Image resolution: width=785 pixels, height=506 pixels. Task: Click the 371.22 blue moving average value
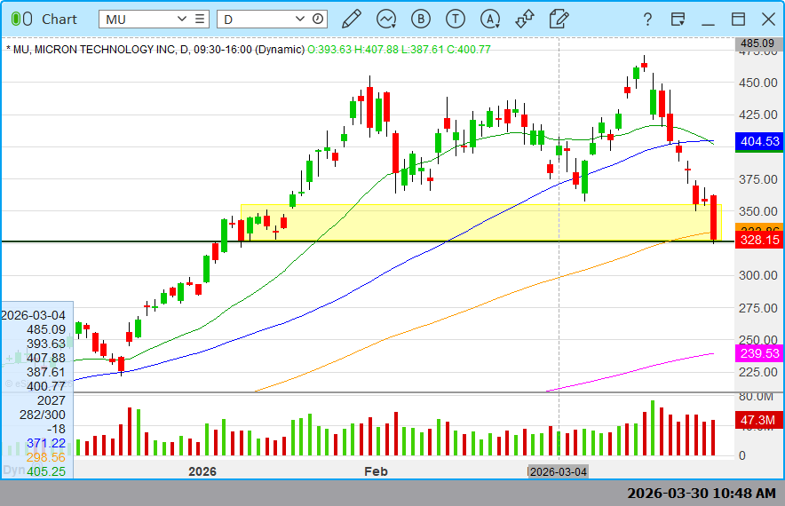pyautogui.click(x=46, y=443)
